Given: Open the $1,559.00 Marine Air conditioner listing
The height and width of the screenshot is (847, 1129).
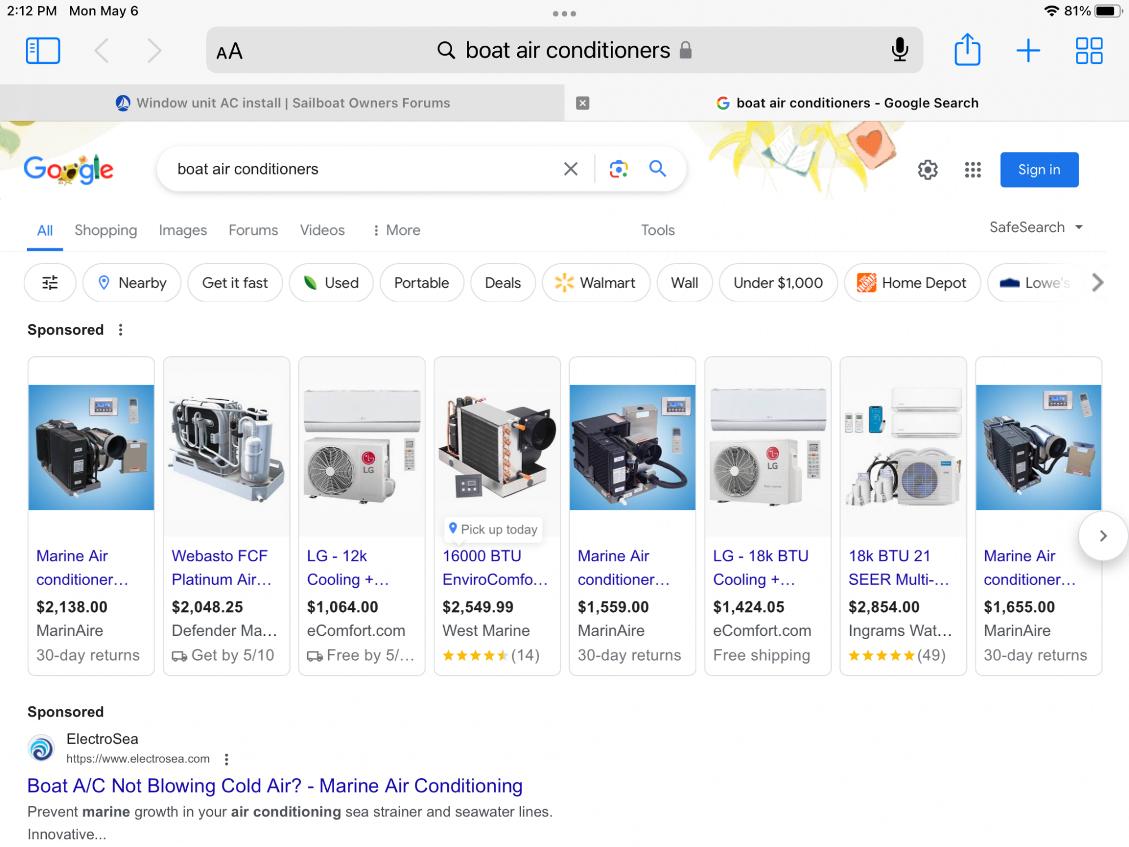Looking at the screenshot, I should click(x=623, y=567).
